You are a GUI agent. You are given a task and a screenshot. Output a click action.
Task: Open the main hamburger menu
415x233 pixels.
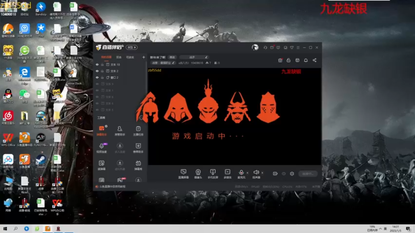click(298, 48)
